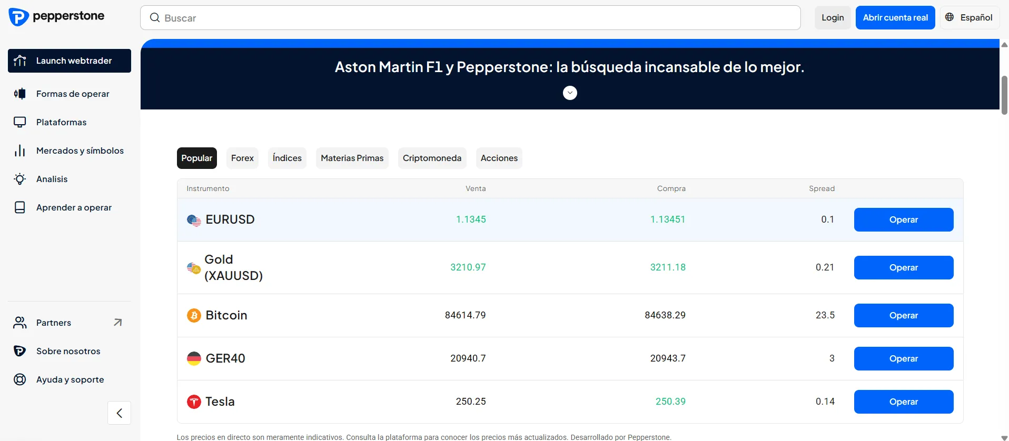Collapse the sidebar with the arrow button
Image resolution: width=1009 pixels, height=441 pixels.
119,413
